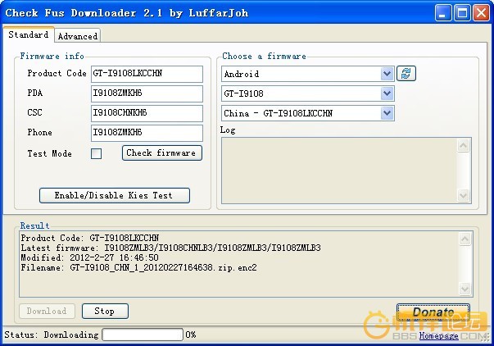Screen dimensions: 494x346
Task: Click the Stop button
Action: (105, 312)
